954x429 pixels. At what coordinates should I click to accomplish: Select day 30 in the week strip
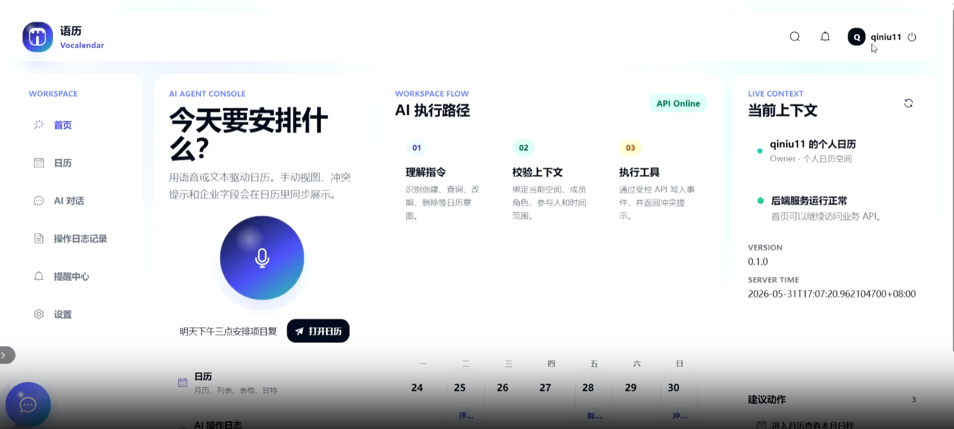[674, 388]
